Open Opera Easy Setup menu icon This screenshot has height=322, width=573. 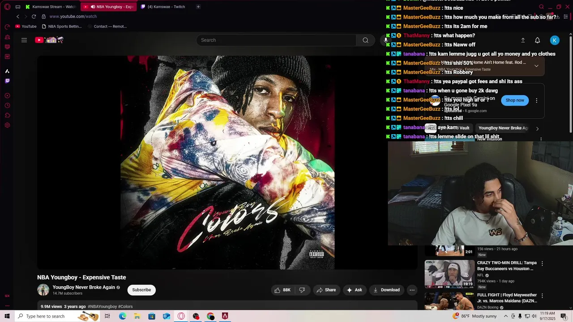[565, 17]
